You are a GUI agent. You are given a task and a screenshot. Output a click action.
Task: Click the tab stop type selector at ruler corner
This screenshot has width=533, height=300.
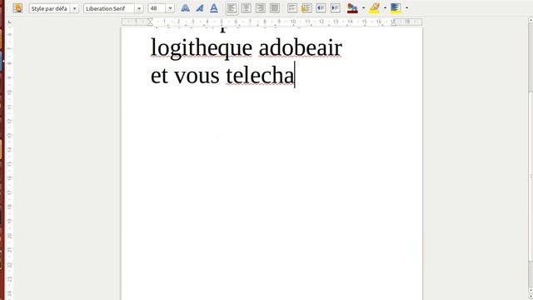[x=9, y=22]
